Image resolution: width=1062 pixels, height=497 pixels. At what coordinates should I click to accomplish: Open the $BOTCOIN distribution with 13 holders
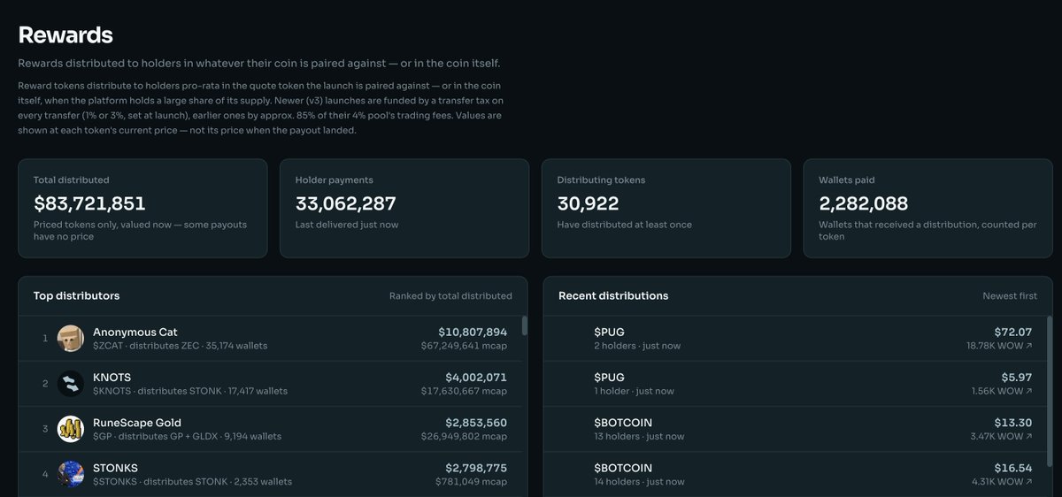pyautogui.click(x=795, y=429)
